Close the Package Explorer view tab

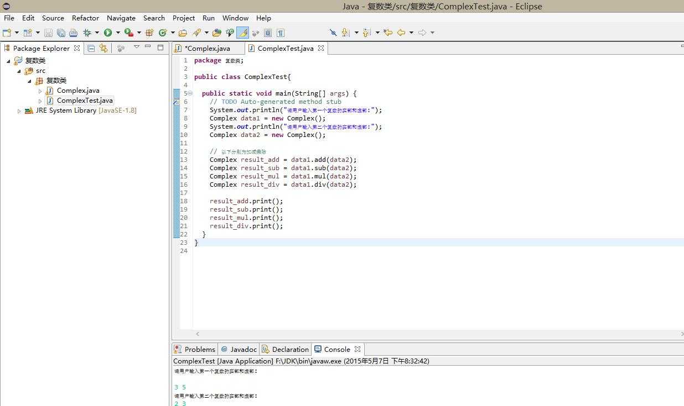[77, 48]
